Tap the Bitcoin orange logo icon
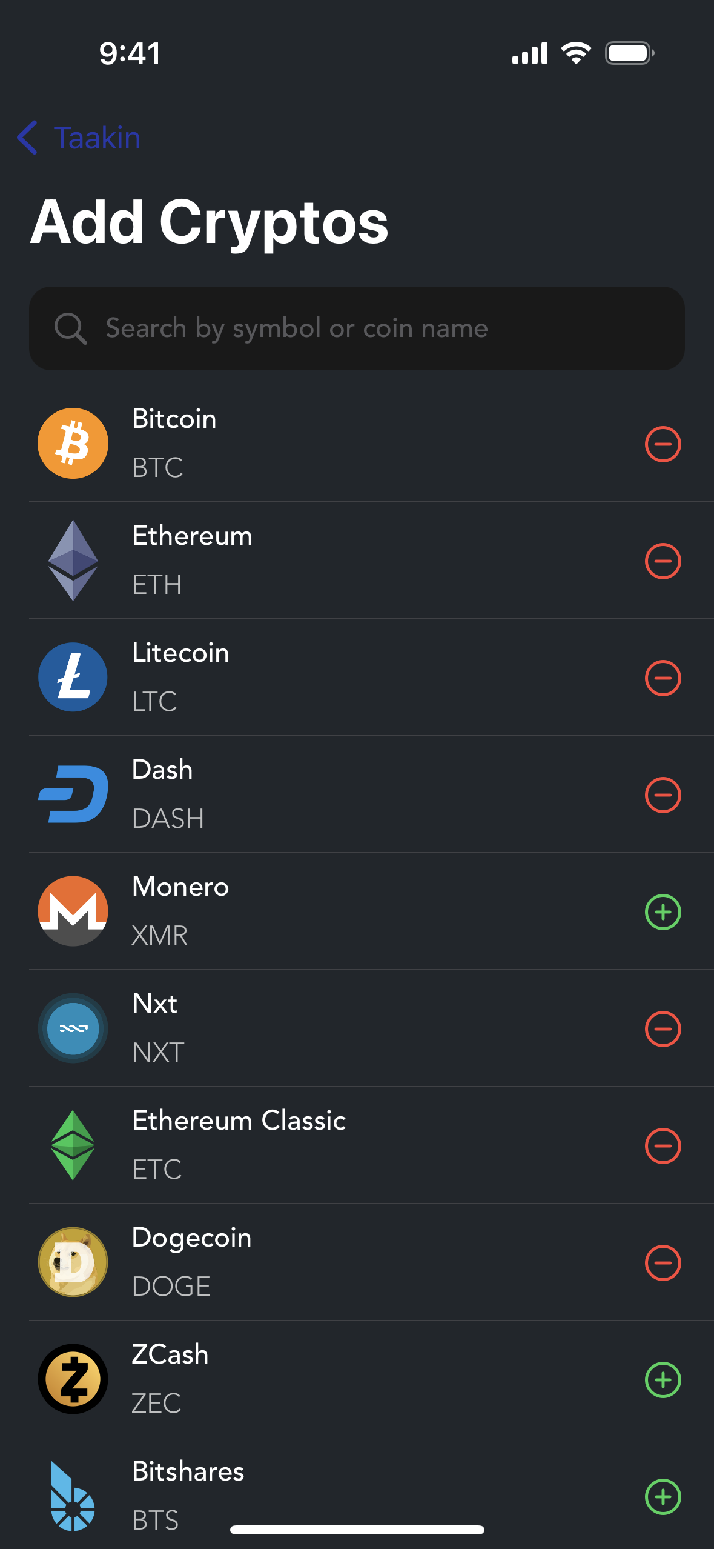 tap(73, 444)
